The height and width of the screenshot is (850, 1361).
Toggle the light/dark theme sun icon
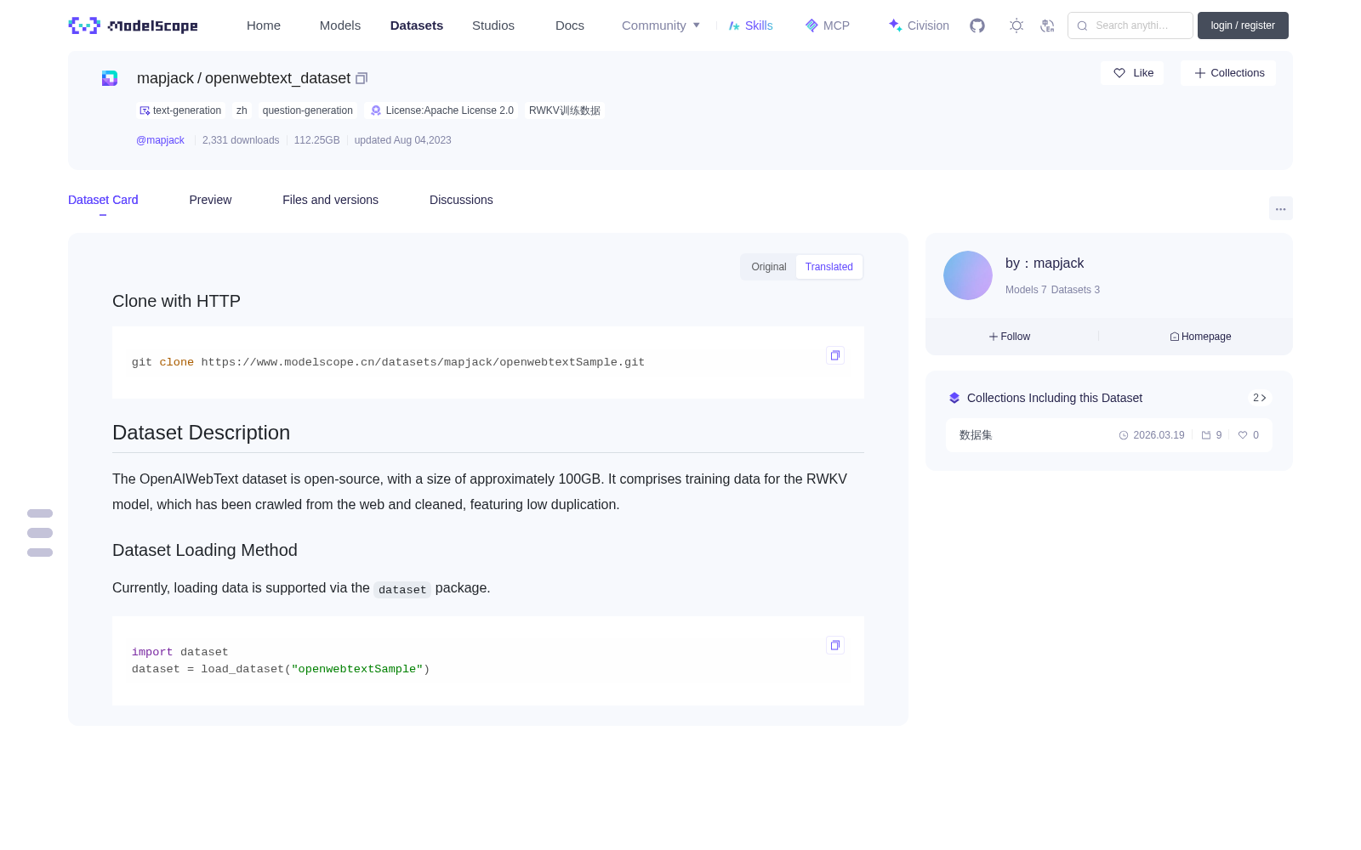coord(1016,25)
